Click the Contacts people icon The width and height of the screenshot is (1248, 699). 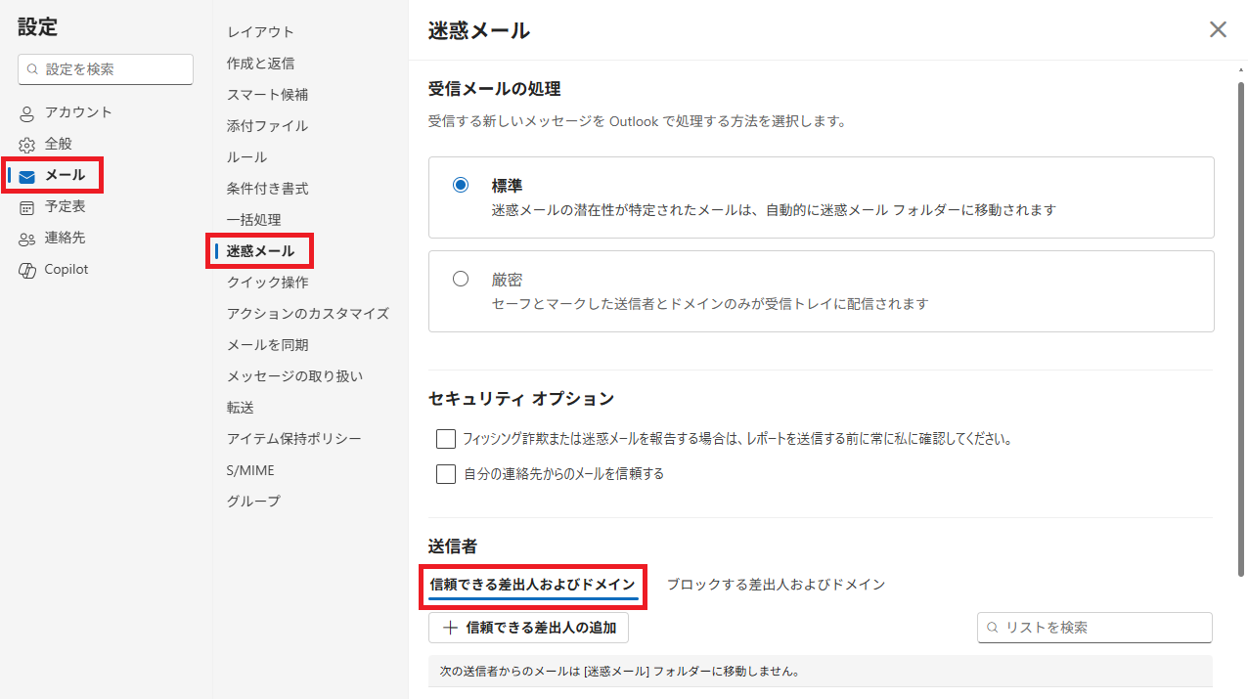point(27,239)
